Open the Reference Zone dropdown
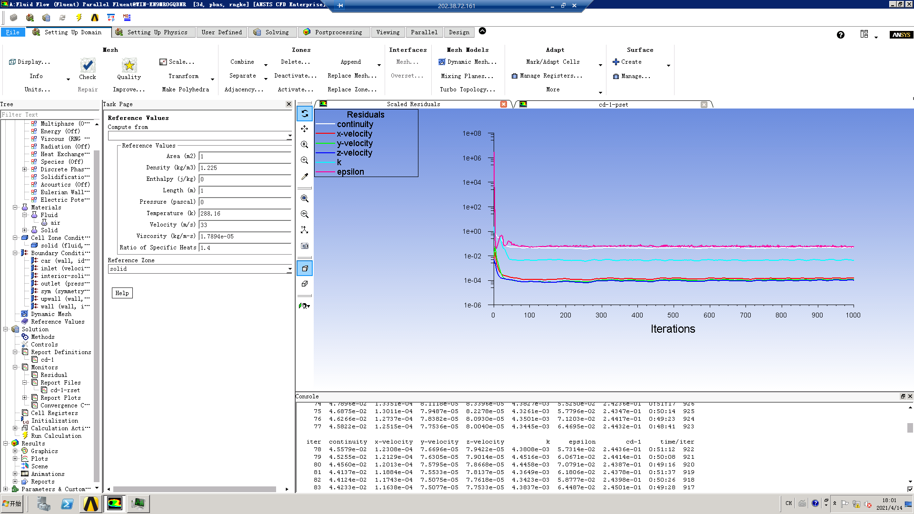Screen dimensions: 914x514 289,269
